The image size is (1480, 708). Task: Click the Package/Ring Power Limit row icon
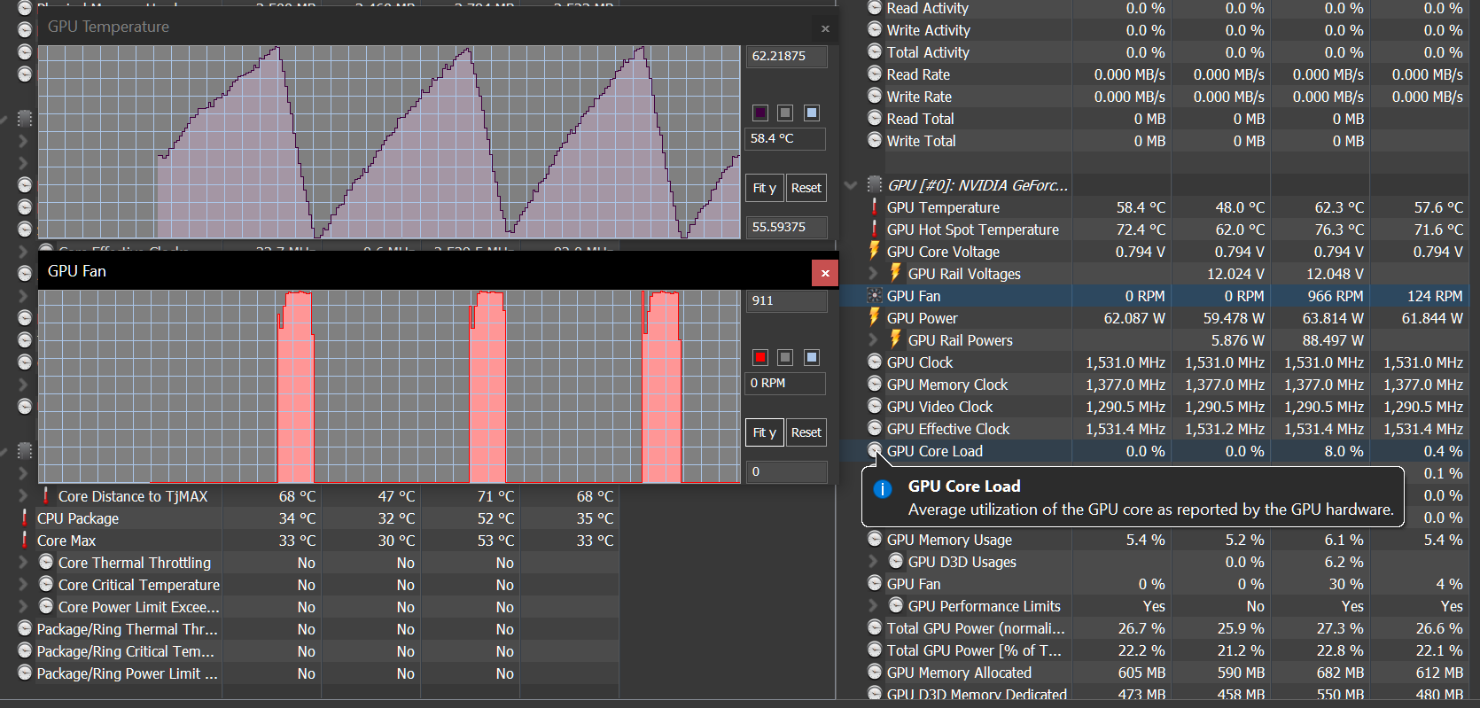click(25, 673)
